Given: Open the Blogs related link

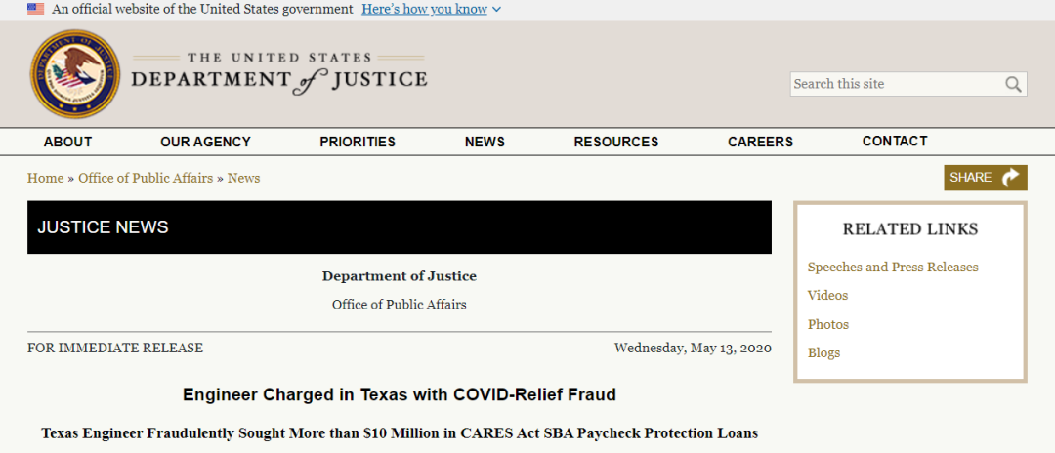Looking at the screenshot, I should coord(823,353).
